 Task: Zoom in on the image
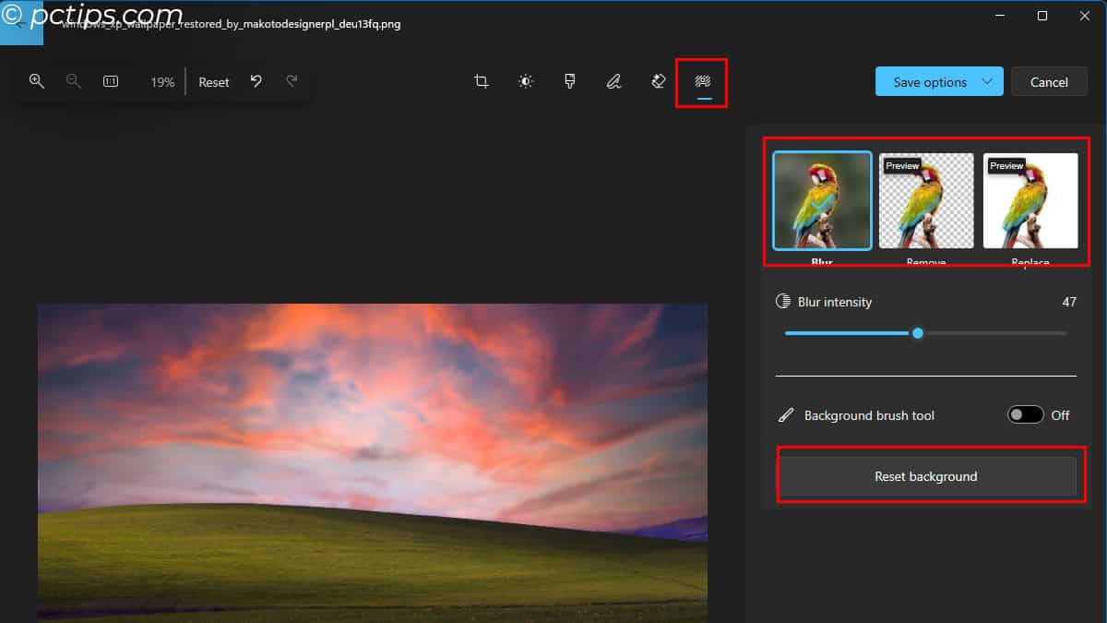37,81
